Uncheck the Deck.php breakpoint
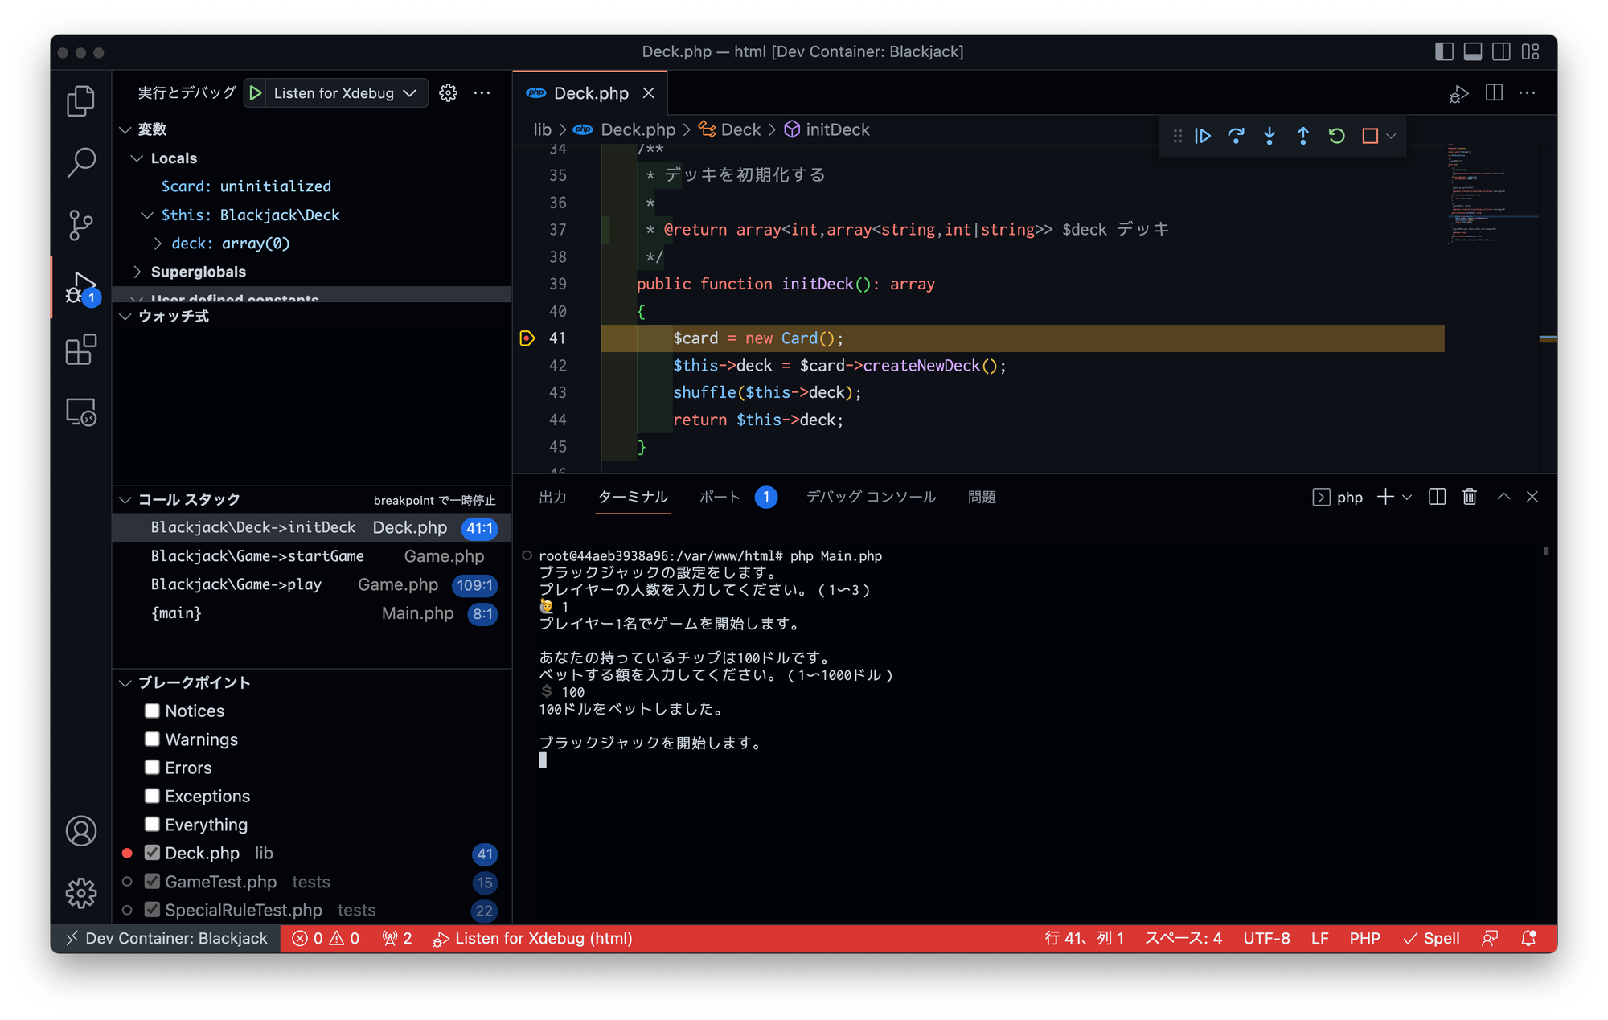The image size is (1608, 1020). coord(152,853)
